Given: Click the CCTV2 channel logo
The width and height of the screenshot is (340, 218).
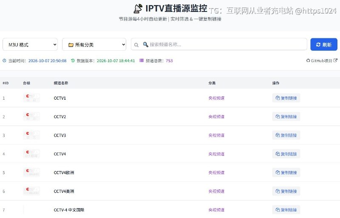Looking at the screenshot, I should point(31,117).
